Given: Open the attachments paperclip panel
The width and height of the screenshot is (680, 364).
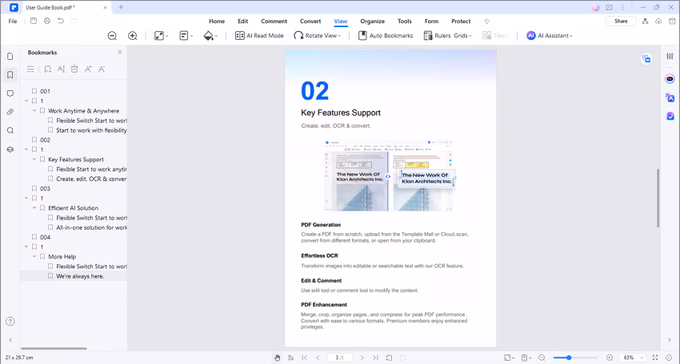Looking at the screenshot, I should pos(10,112).
